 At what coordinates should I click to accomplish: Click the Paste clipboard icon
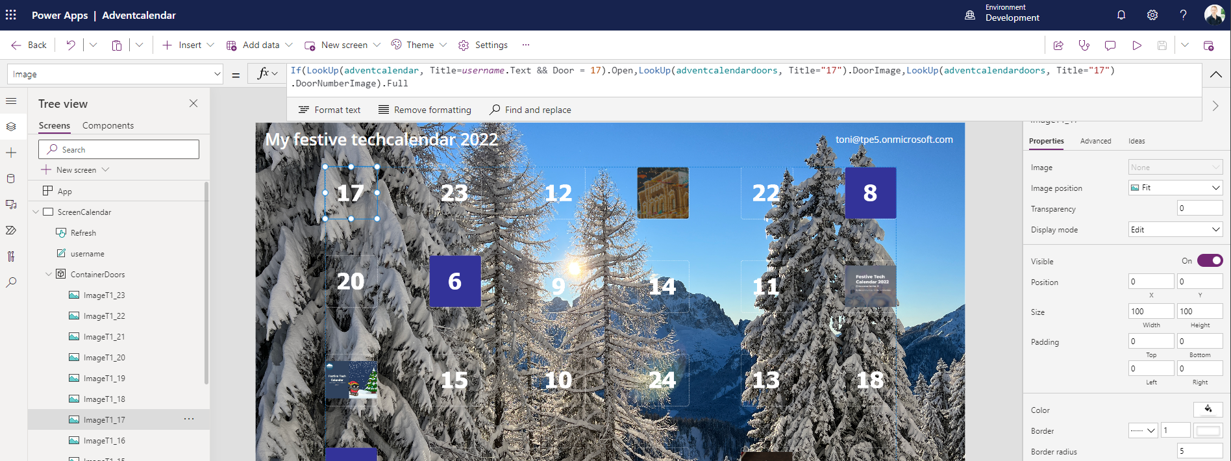pyautogui.click(x=117, y=45)
